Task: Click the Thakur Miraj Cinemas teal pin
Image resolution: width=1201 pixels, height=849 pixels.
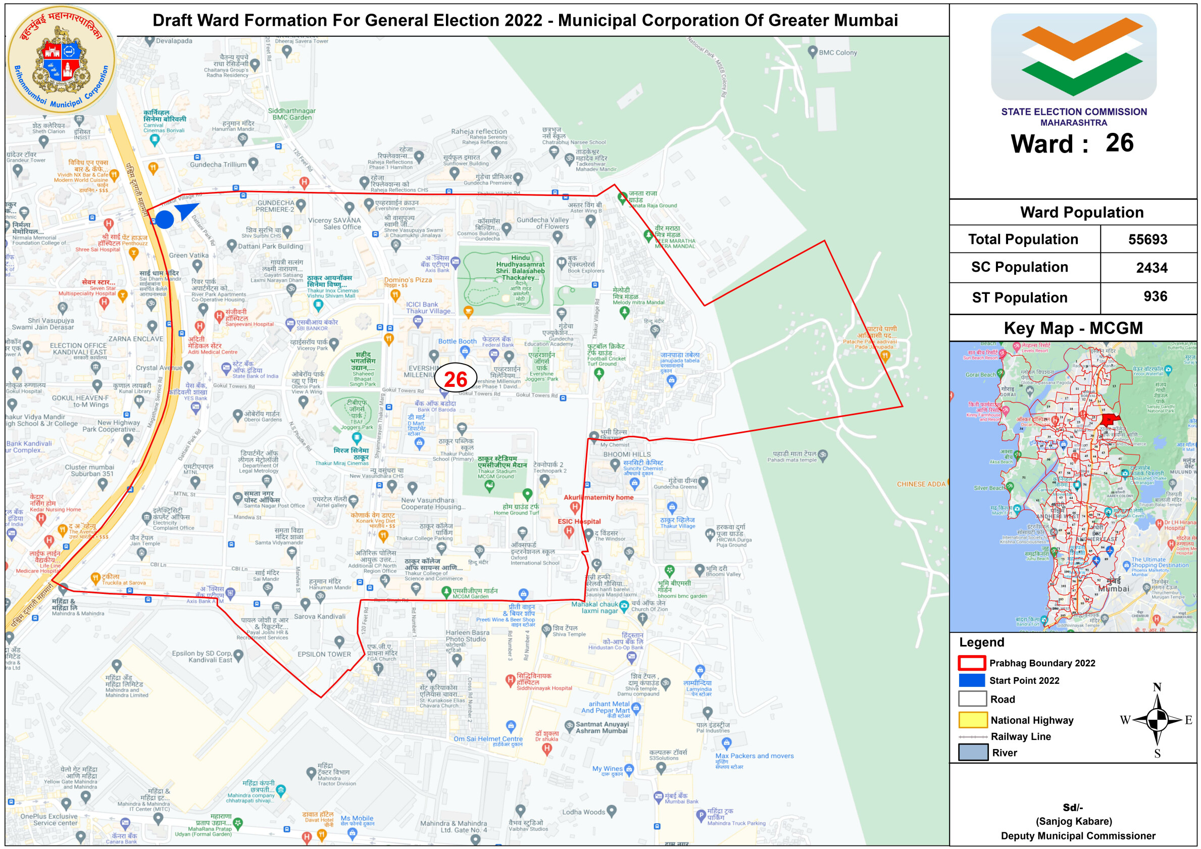Action: tap(357, 437)
